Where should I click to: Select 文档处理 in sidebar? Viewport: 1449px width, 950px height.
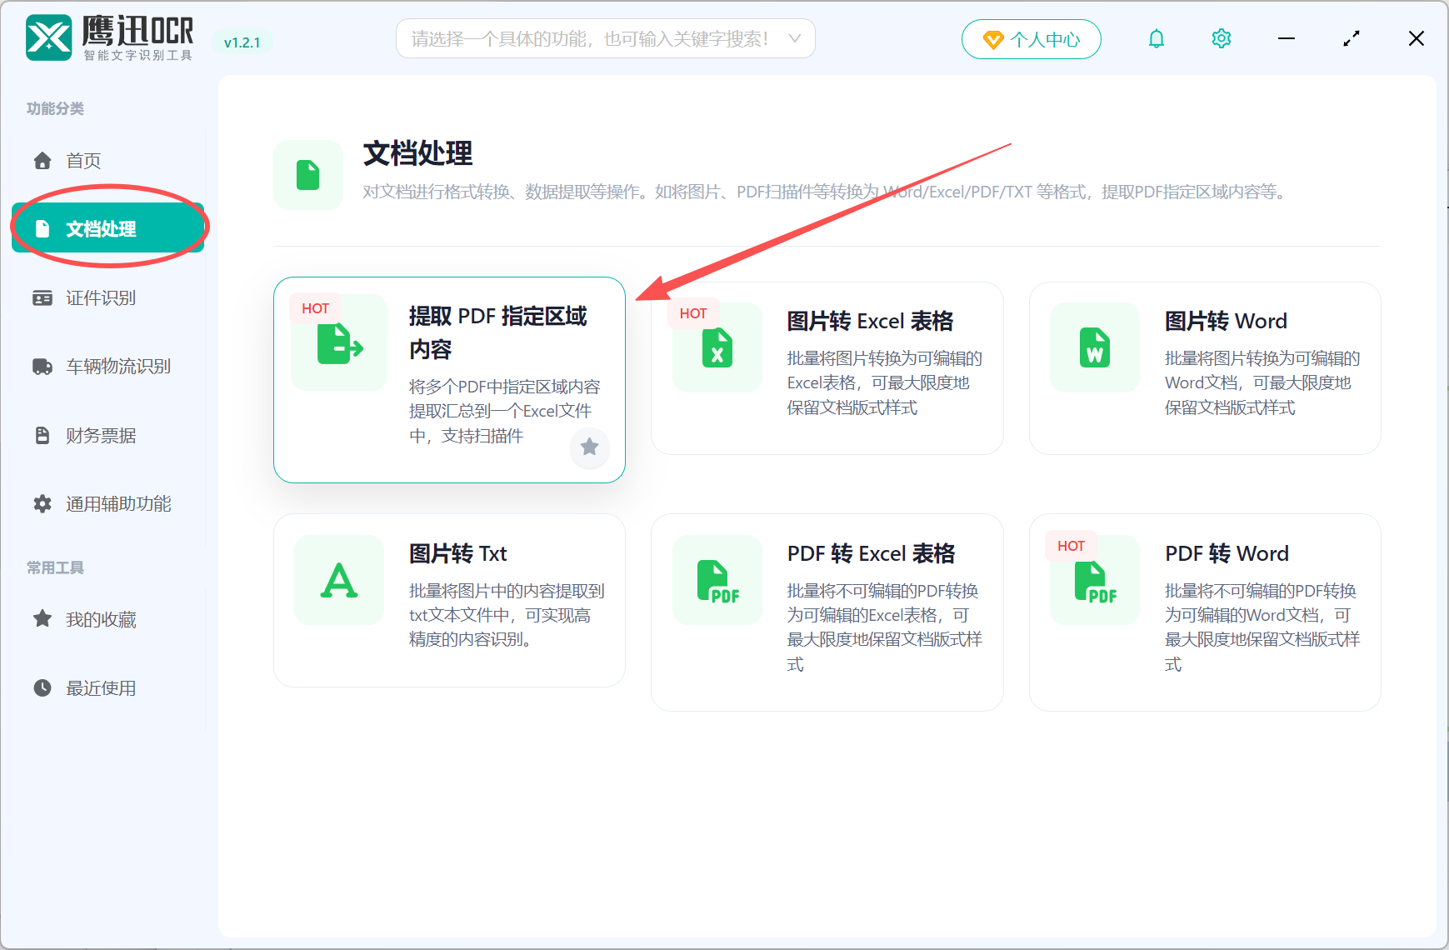107,228
